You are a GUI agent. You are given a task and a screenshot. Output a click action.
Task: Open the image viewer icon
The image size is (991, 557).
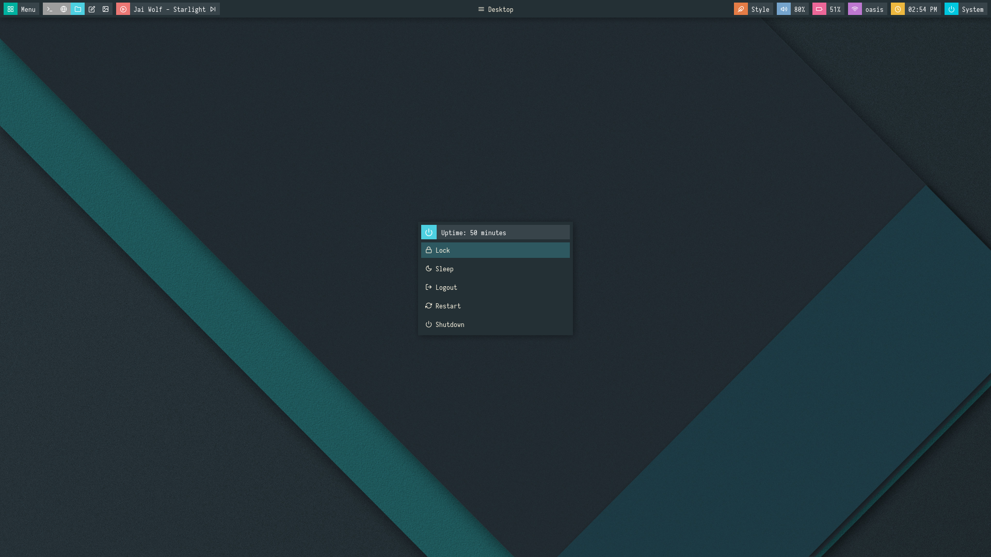click(x=106, y=9)
